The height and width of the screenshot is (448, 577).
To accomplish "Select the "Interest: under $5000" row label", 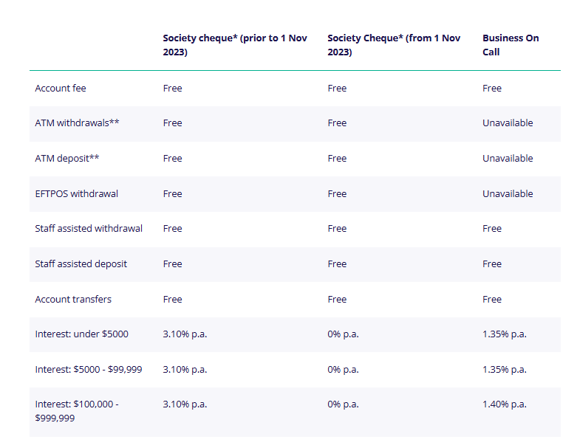I will point(81,334).
